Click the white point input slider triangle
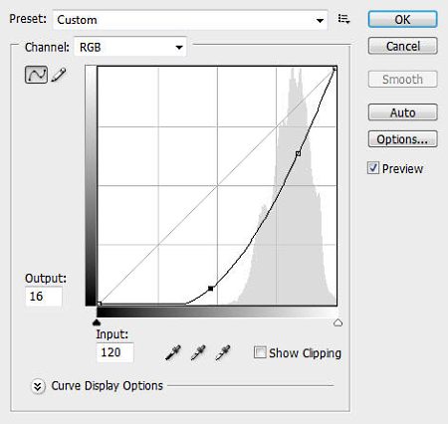Screen dimensions: 448x424 [x=337, y=322]
